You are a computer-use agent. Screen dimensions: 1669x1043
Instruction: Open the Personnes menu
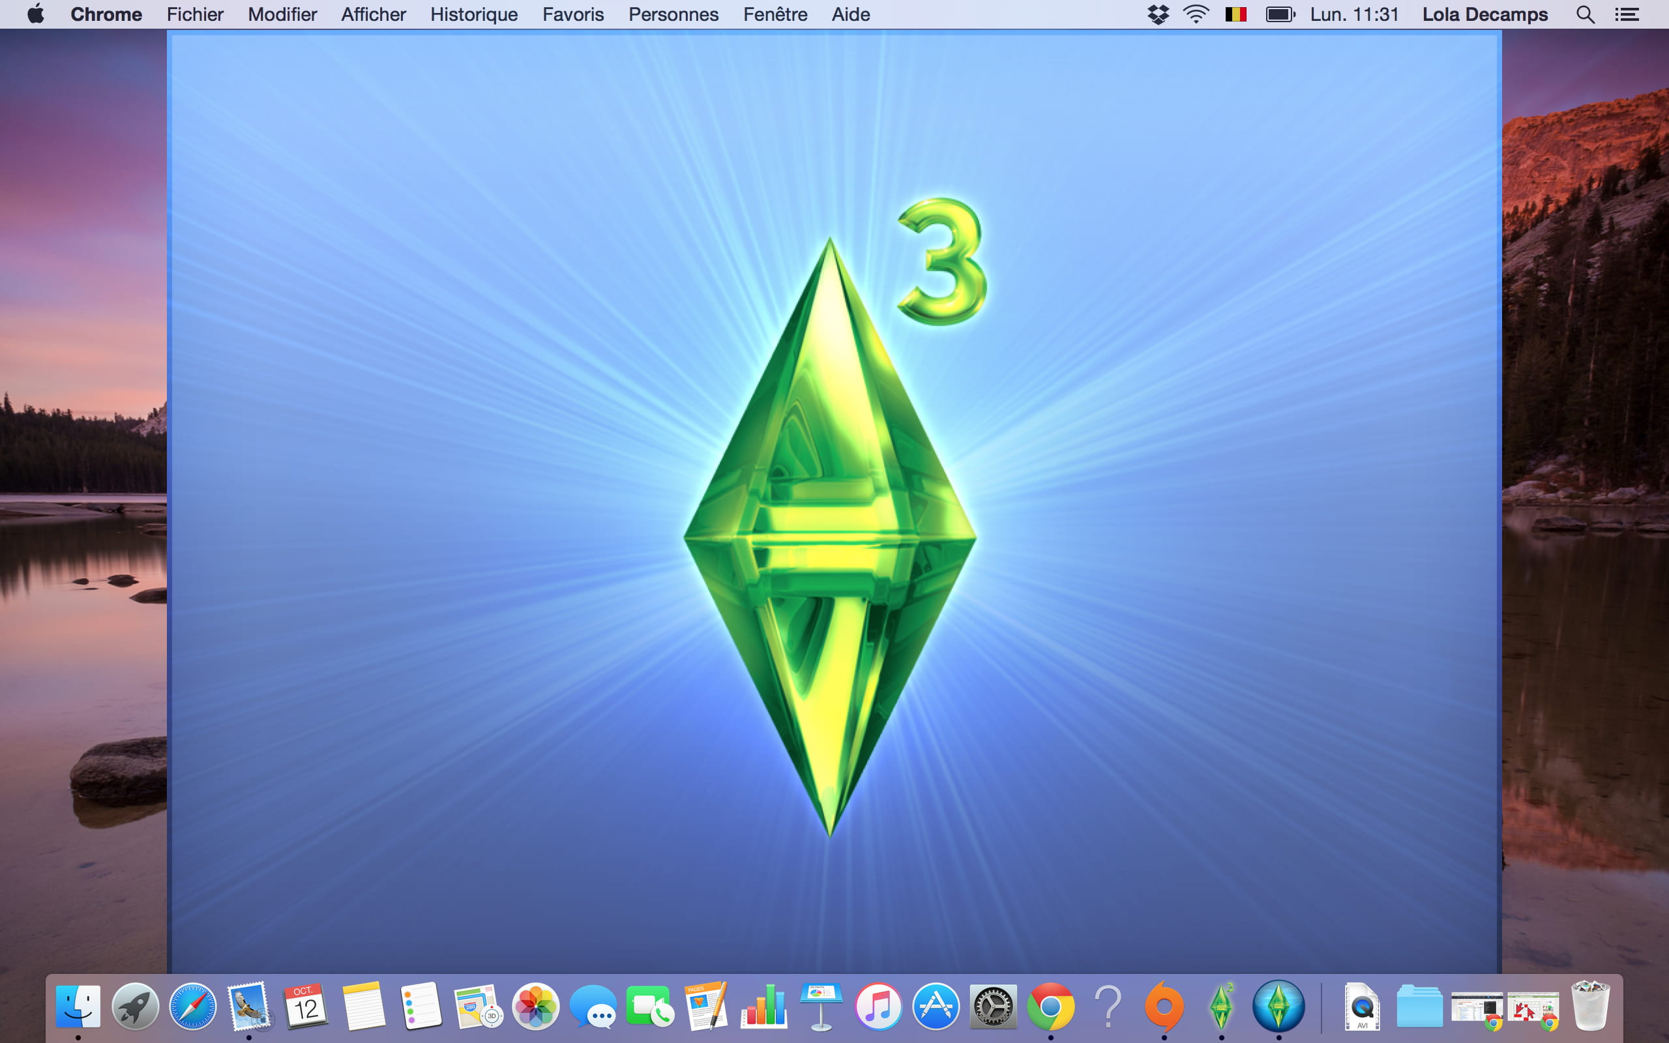(x=673, y=14)
